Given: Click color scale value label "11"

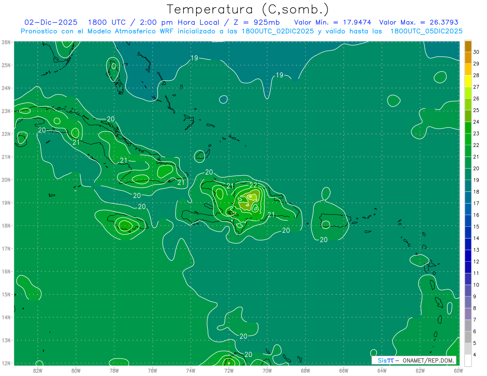Looking at the screenshot, I should [476, 273].
